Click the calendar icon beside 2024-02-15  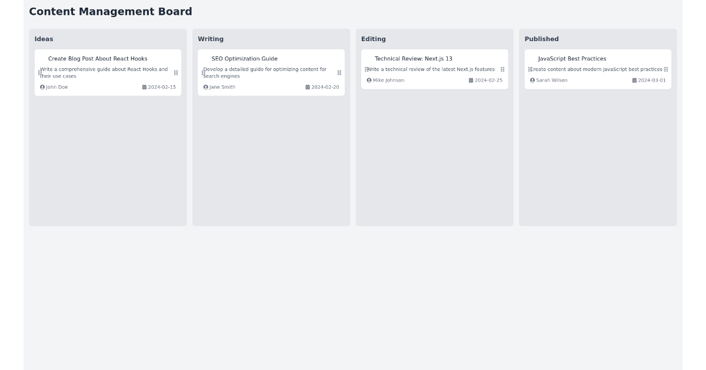click(x=144, y=87)
